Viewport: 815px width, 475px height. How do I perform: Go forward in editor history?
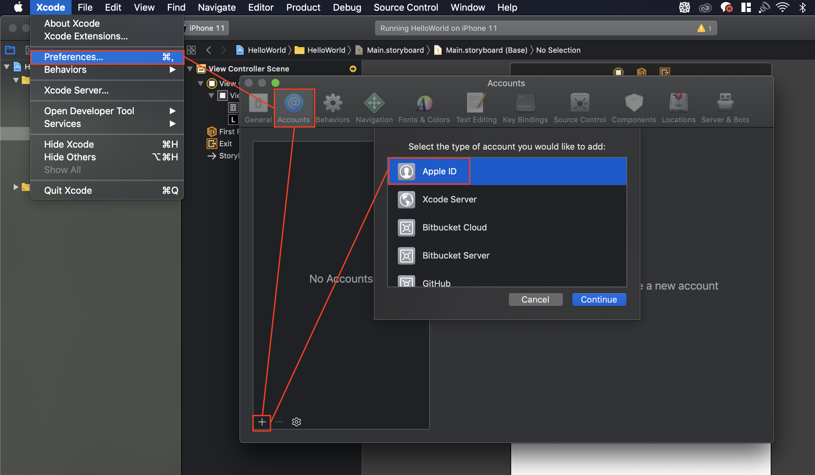[x=224, y=50]
